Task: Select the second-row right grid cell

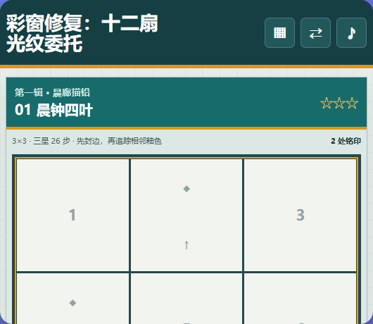Action: (301, 299)
